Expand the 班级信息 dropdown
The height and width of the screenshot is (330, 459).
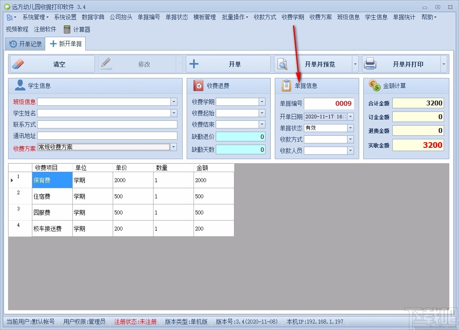(174, 102)
